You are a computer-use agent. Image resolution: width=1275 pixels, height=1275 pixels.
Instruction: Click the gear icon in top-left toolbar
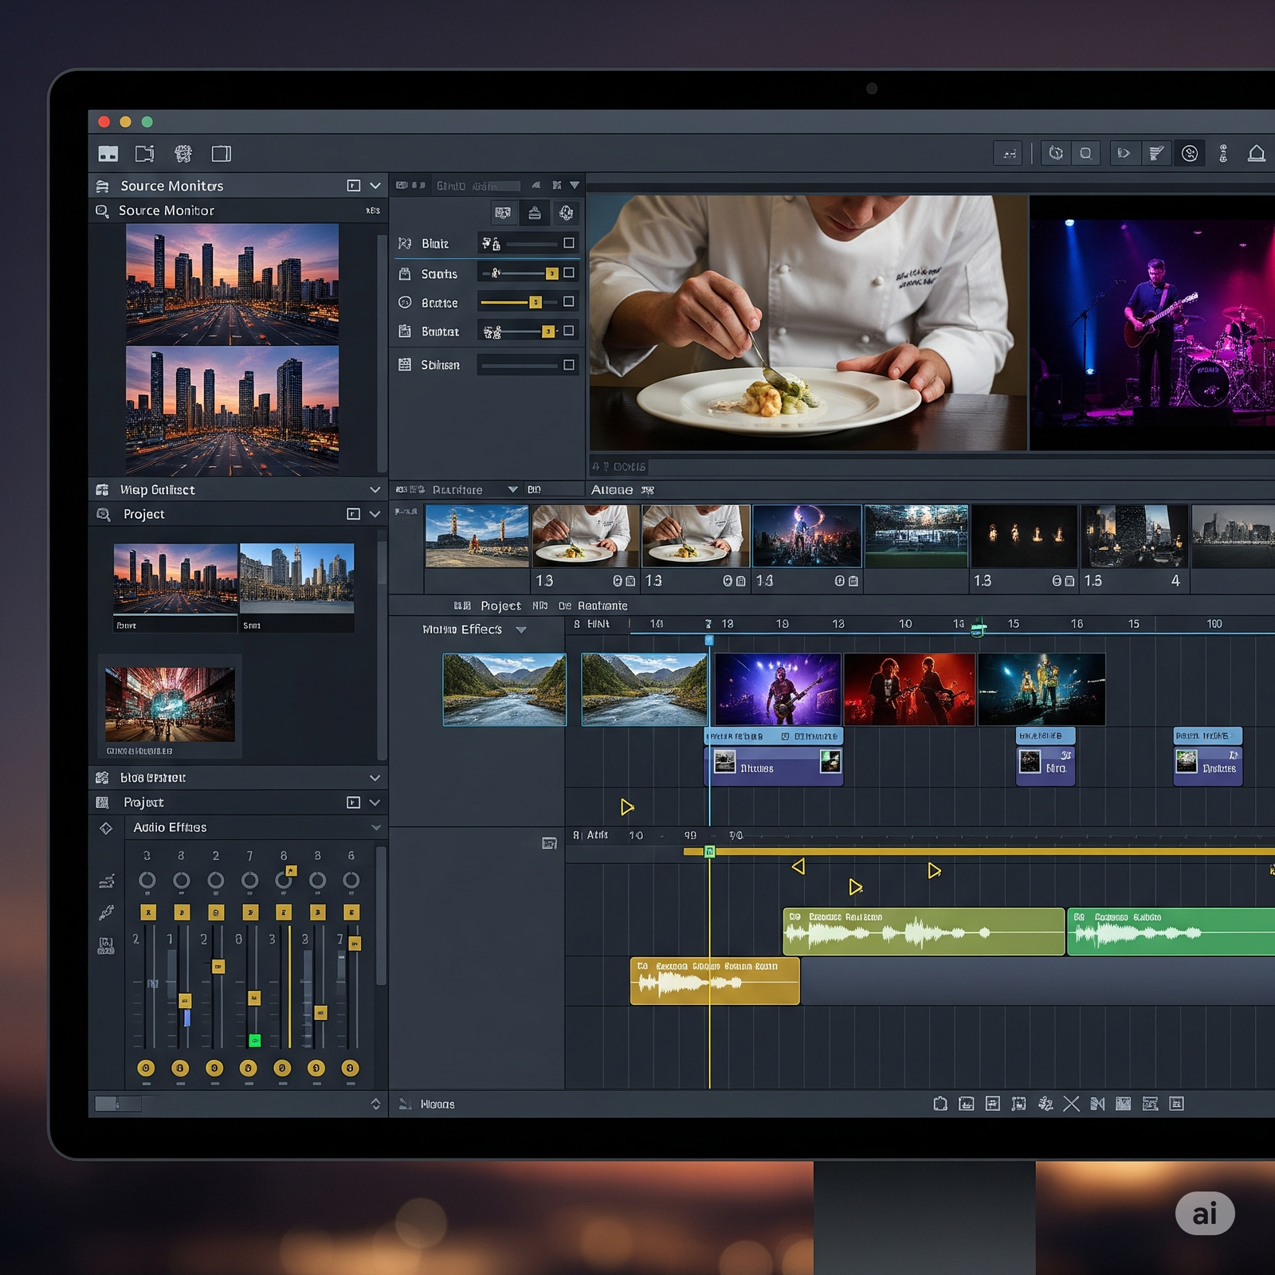coord(183,154)
